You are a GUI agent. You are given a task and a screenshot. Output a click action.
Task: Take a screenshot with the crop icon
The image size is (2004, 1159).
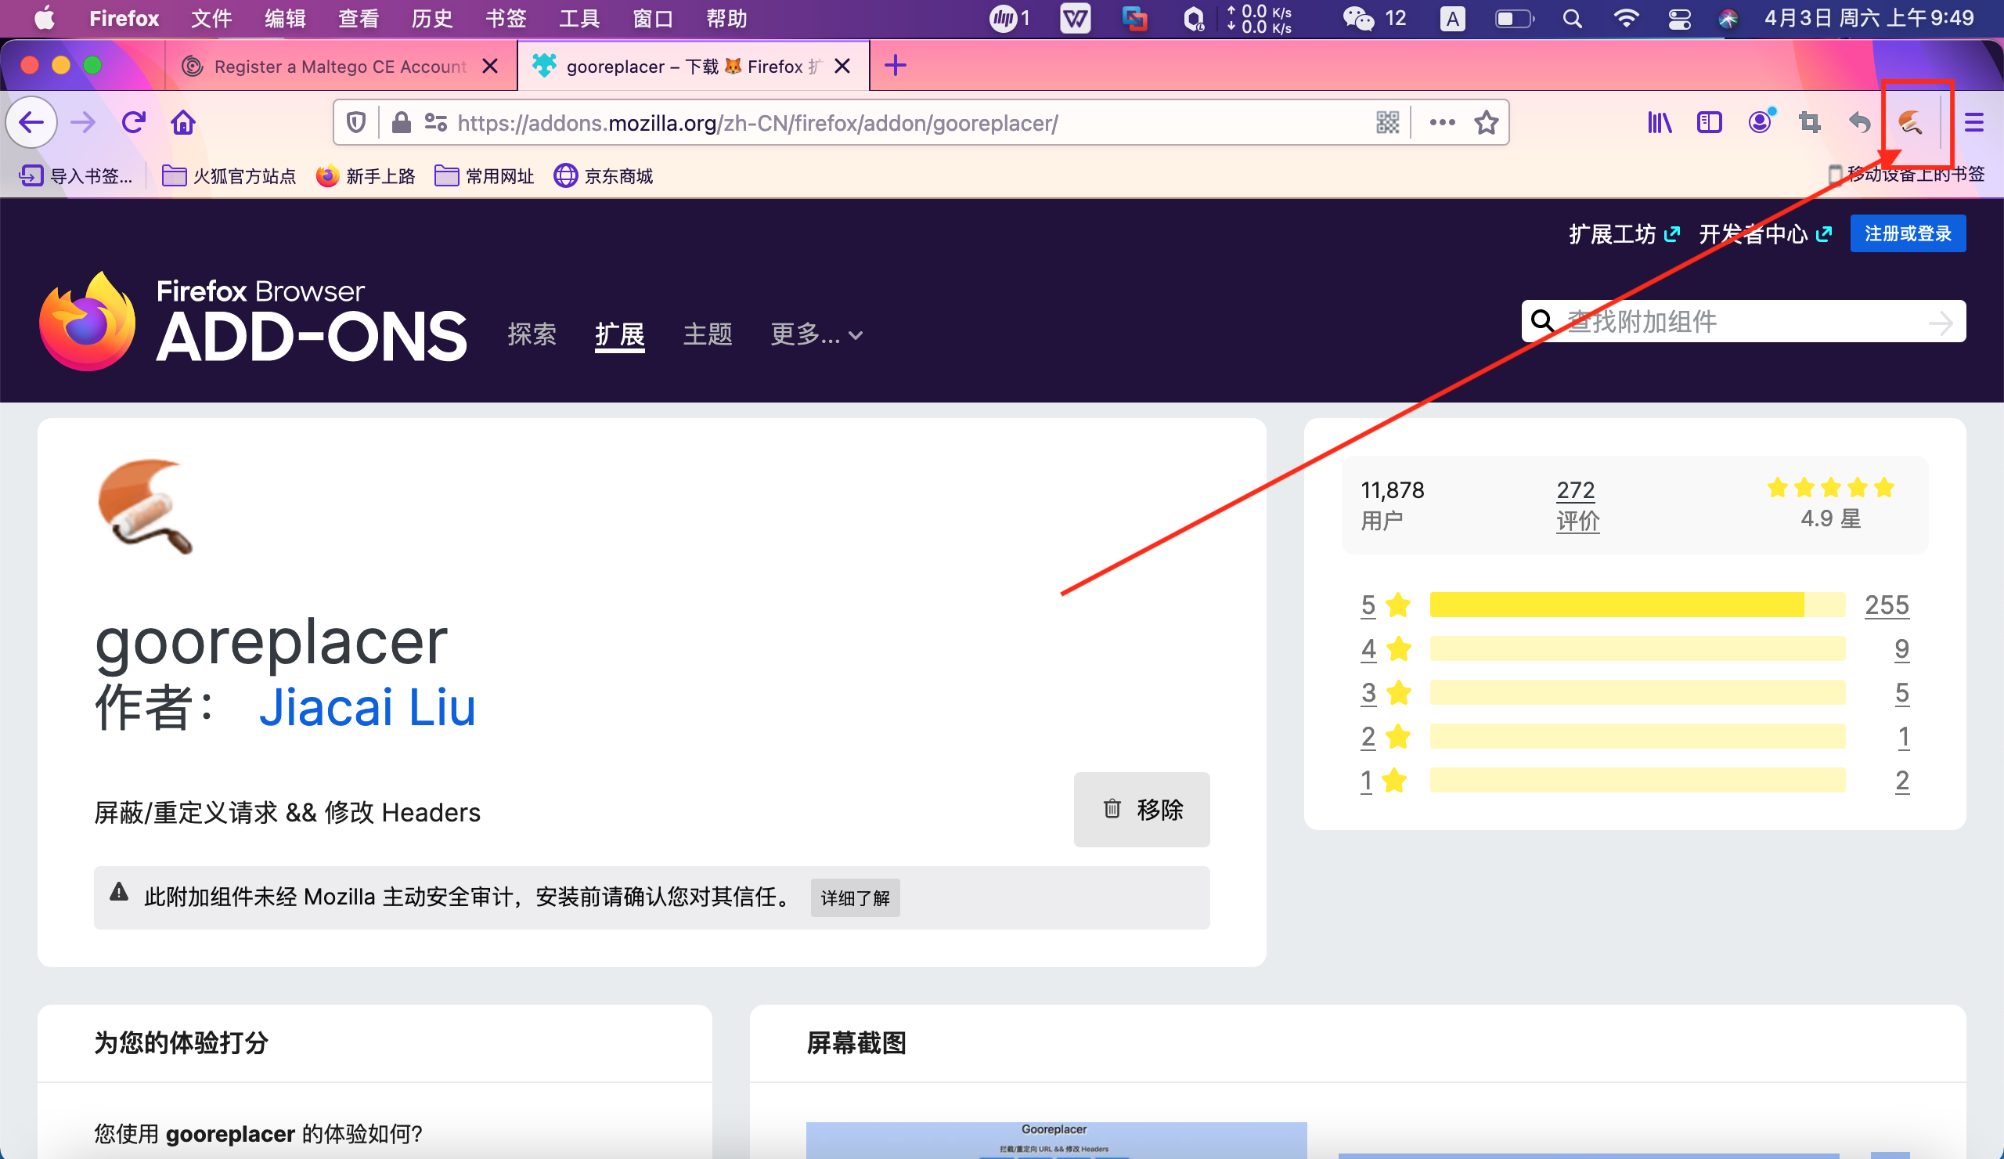(1809, 122)
